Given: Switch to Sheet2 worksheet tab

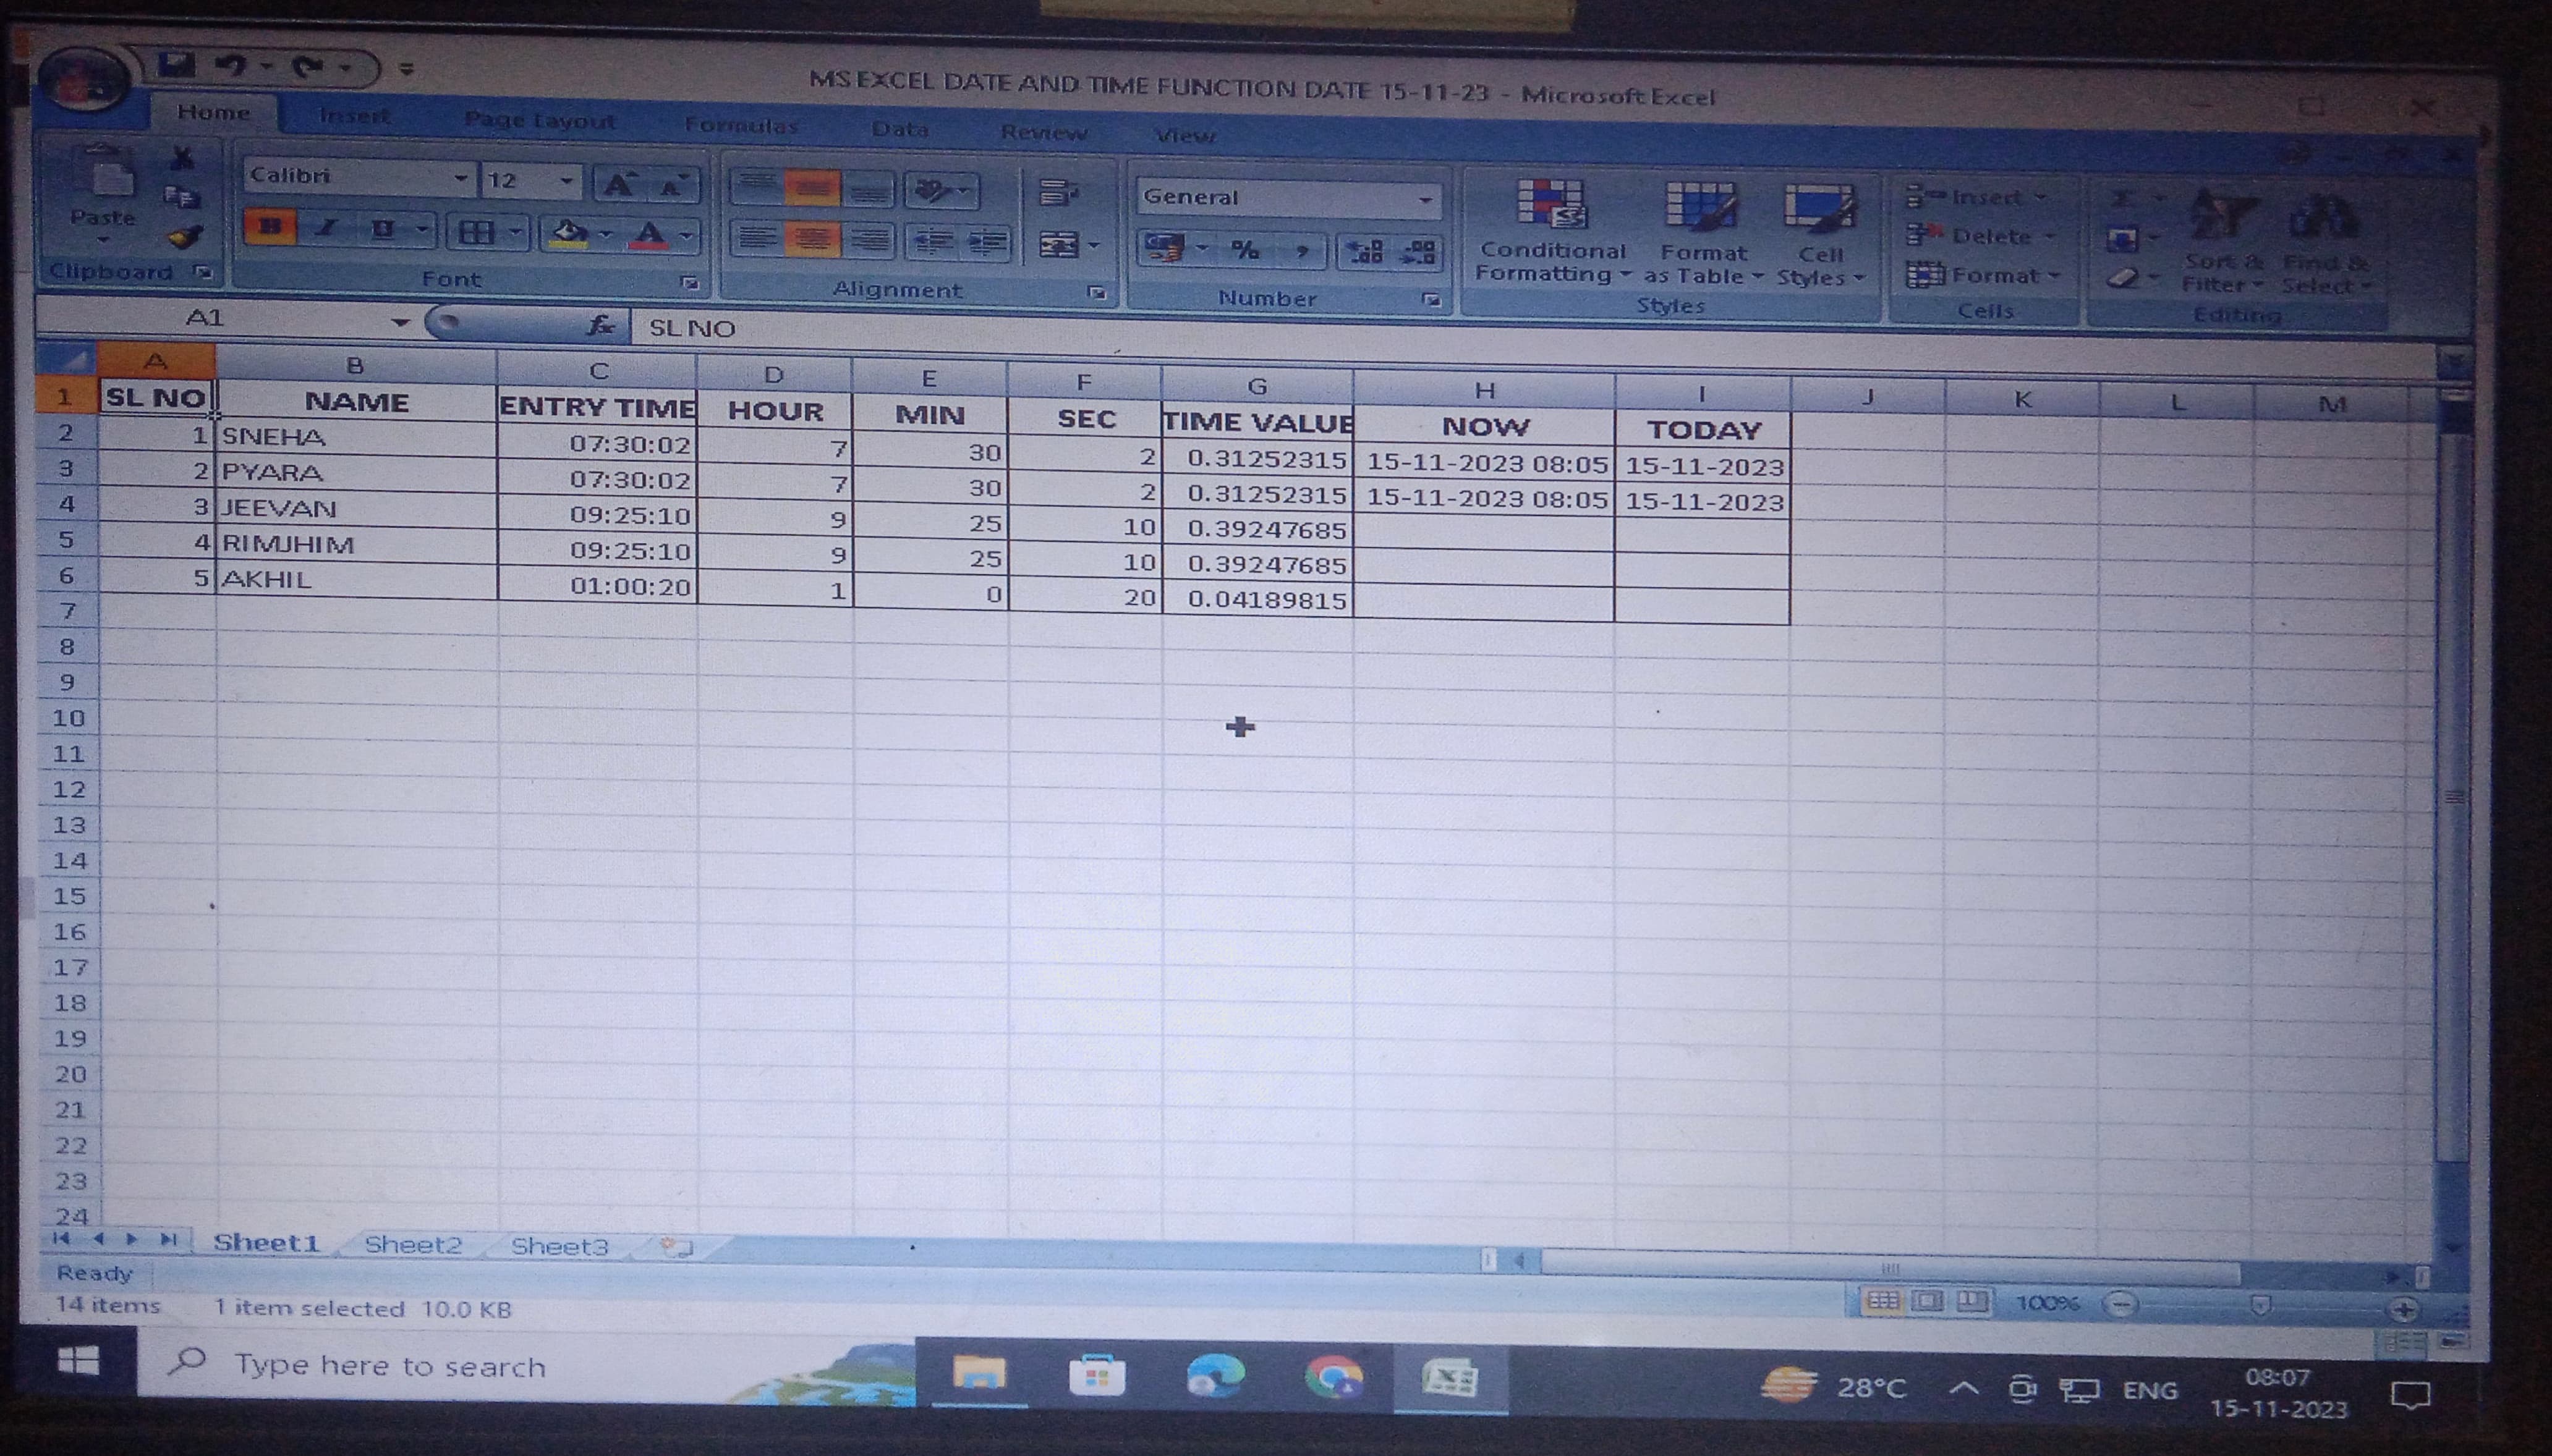Looking at the screenshot, I should coord(412,1244).
